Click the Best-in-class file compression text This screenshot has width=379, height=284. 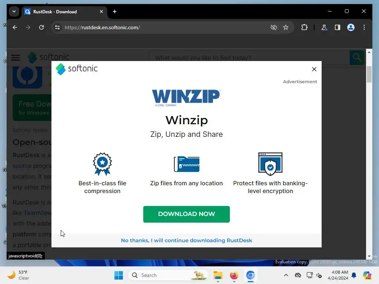coord(102,187)
